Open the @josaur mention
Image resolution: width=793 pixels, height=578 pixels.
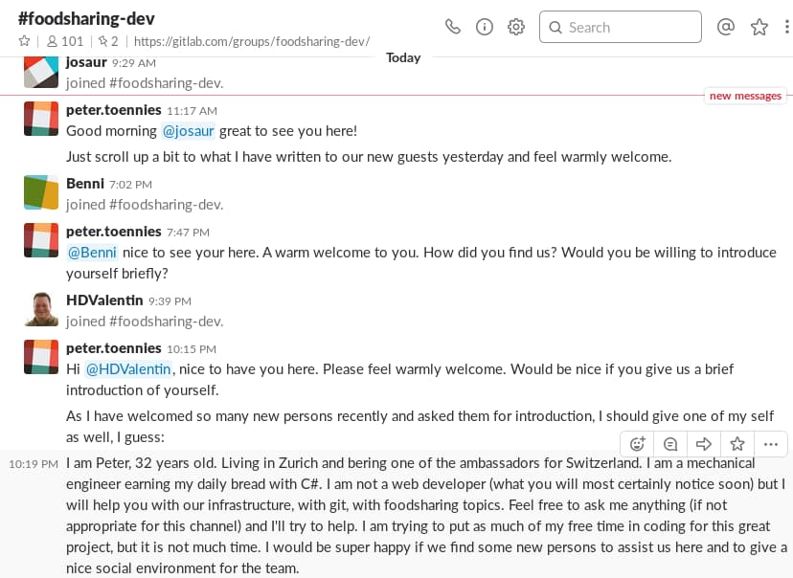click(x=188, y=131)
